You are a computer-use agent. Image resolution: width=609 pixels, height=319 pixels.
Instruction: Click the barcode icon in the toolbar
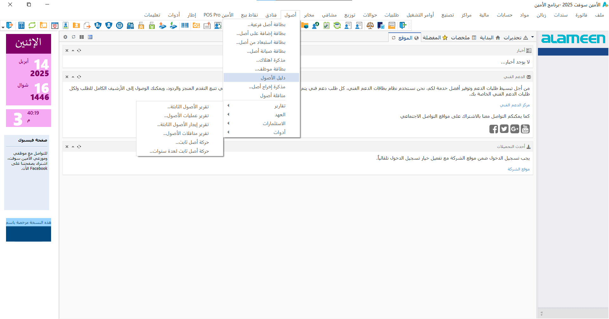(185, 25)
